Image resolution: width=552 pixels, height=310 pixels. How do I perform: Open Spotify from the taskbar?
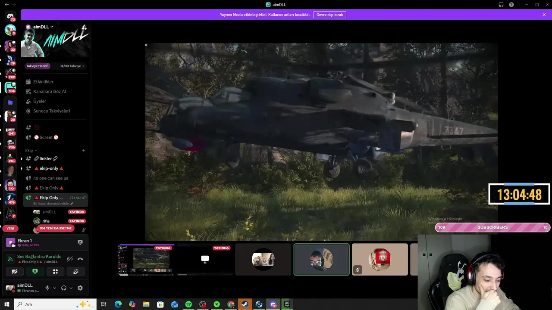[x=188, y=304]
